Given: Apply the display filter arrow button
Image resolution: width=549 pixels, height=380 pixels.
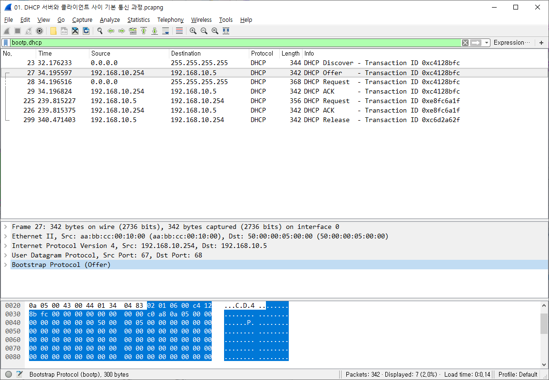Looking at the screenshot, I should 475,43.
